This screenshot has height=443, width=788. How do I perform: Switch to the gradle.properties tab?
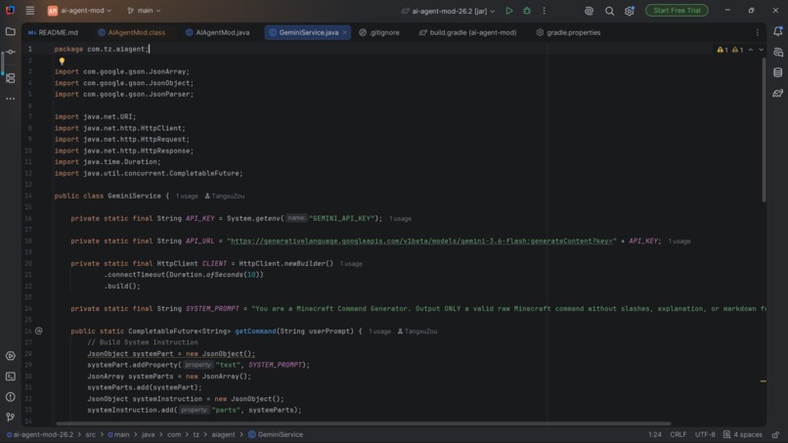[568, 32]
